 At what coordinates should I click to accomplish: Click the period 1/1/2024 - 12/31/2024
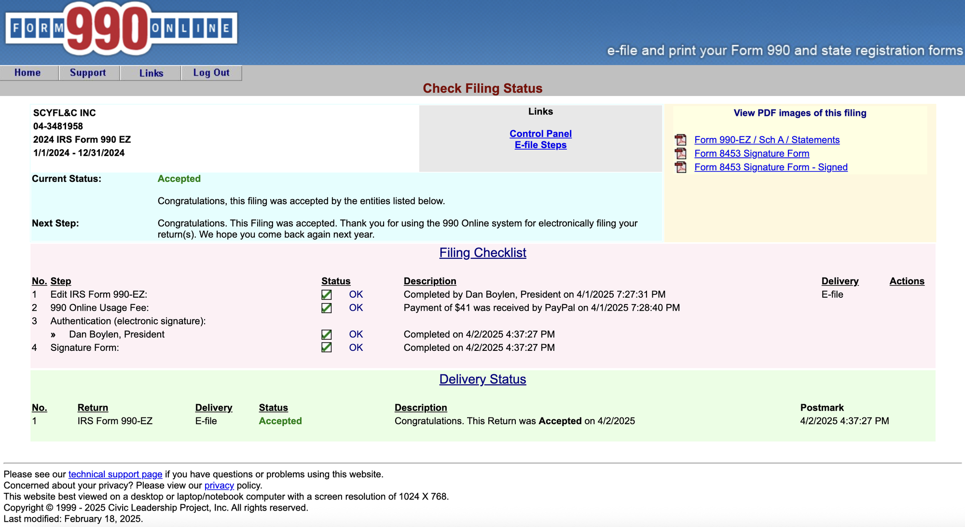pyautogui.click(x=79, y=153)
